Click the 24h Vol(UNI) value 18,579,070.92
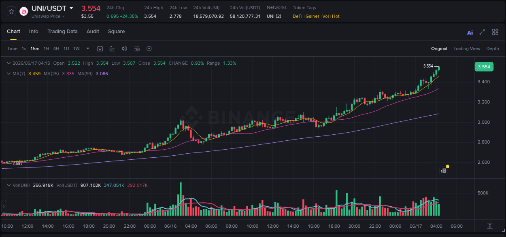This screenshot has height=237, width=506. click(208, 16)
